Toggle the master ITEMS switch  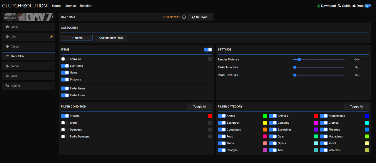pos(208,50)
